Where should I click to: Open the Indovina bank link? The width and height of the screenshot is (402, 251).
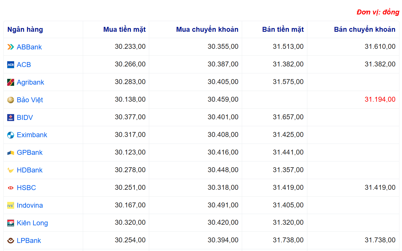30,205
